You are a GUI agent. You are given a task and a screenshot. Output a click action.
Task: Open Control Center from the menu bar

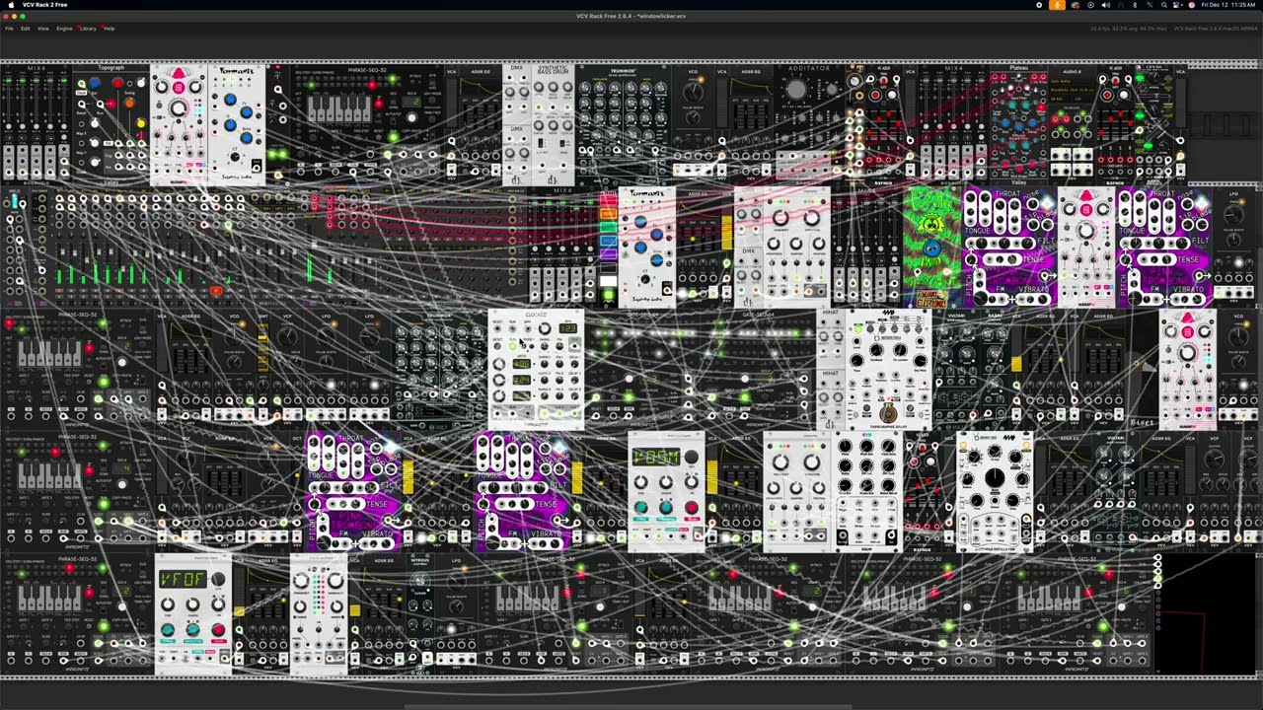click(1178, 5)
